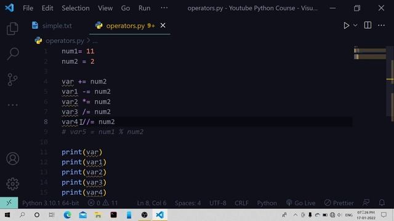Viewport: 394px width, 221px height.
Task: Click the minimap code overview
Action: click(369, 53)
